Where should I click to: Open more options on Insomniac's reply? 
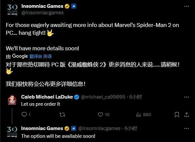[x=187, y=129]
